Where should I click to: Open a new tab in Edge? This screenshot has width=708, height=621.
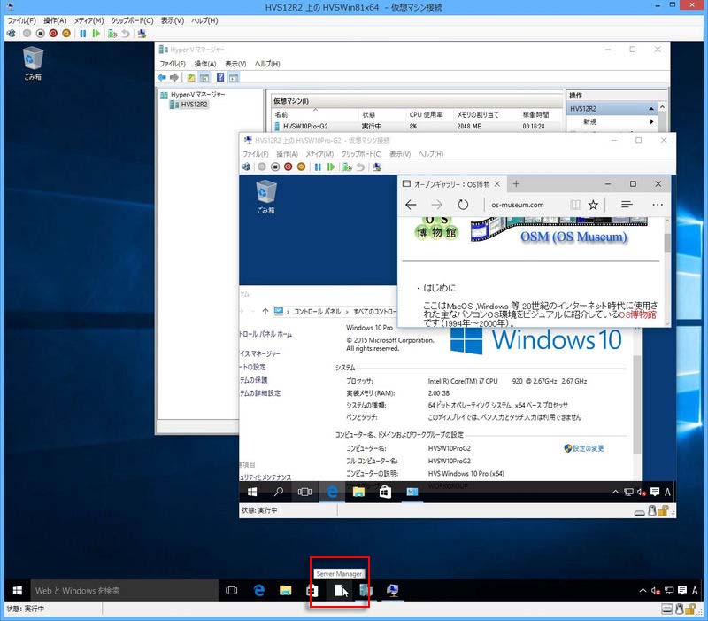pyautogui.click(x=516, y=184)
